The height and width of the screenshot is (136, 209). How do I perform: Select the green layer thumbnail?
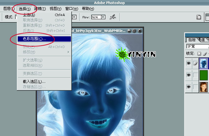click(203, 75)
